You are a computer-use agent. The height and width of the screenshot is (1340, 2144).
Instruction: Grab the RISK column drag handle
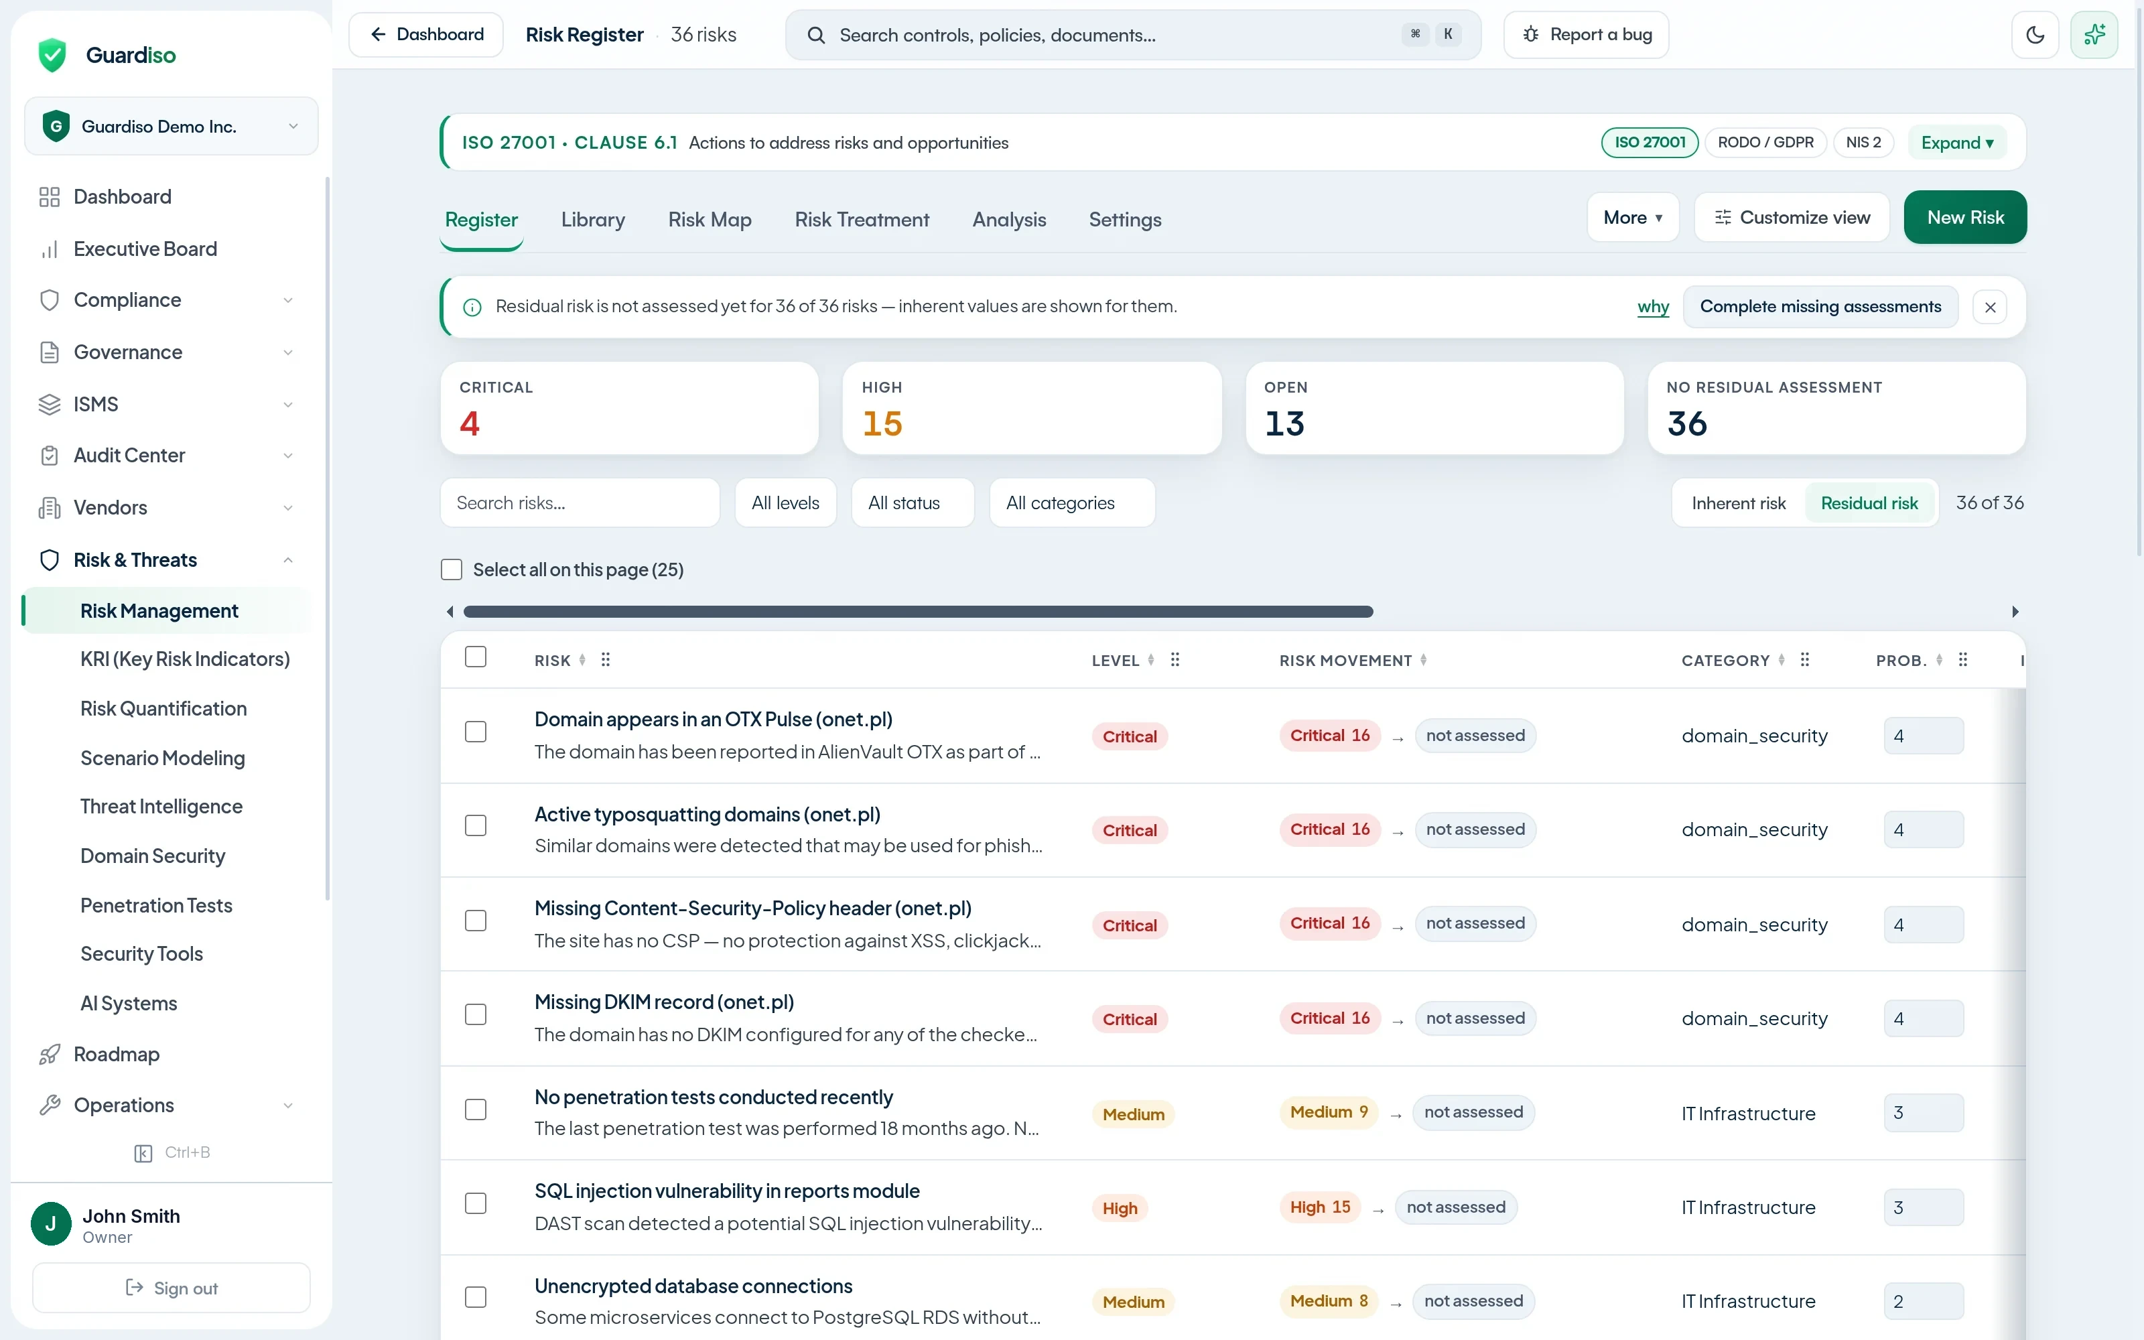pos(606,659)
